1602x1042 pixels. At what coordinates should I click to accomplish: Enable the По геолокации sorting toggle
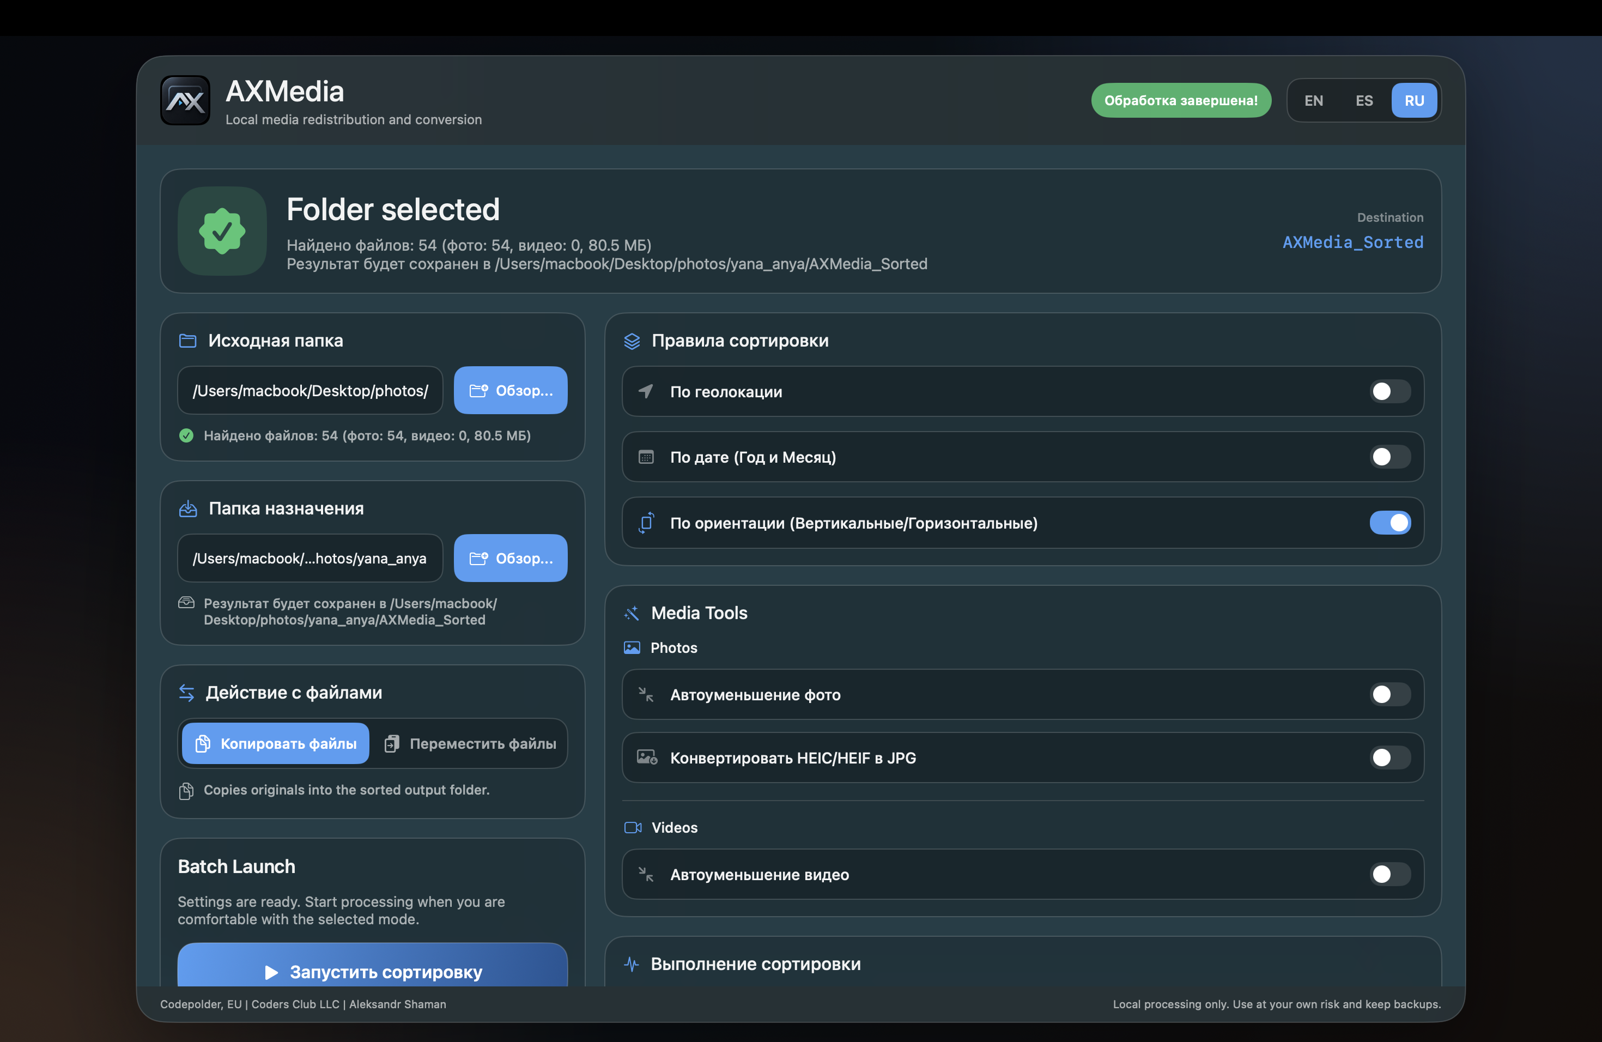[1390, 391]
